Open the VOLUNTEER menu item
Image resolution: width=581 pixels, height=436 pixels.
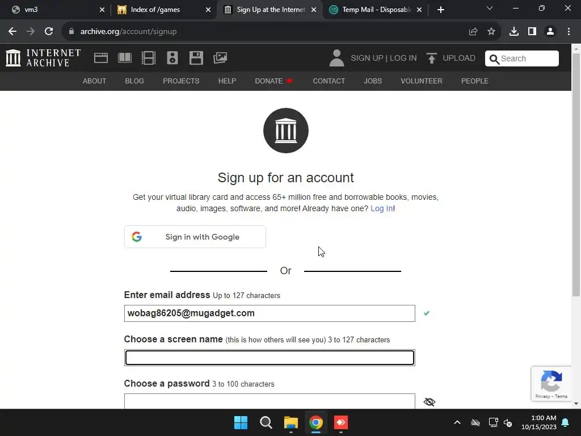[422, 81]
